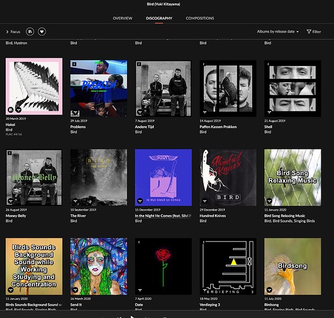Viewport: 334px width, 318px height.
Task: Click the TIDAL badge on Money Belly cover
Action: (x=11, y=201)
